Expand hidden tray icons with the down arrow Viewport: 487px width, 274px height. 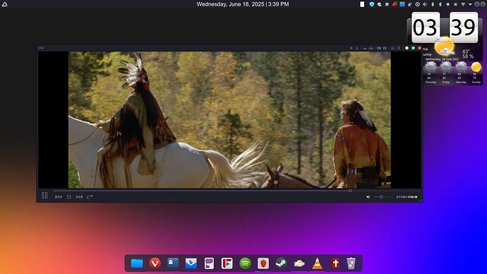[470, 4]
